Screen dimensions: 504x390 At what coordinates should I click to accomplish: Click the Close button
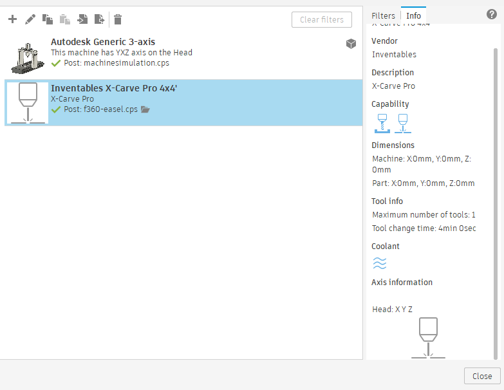click(482, 376)
